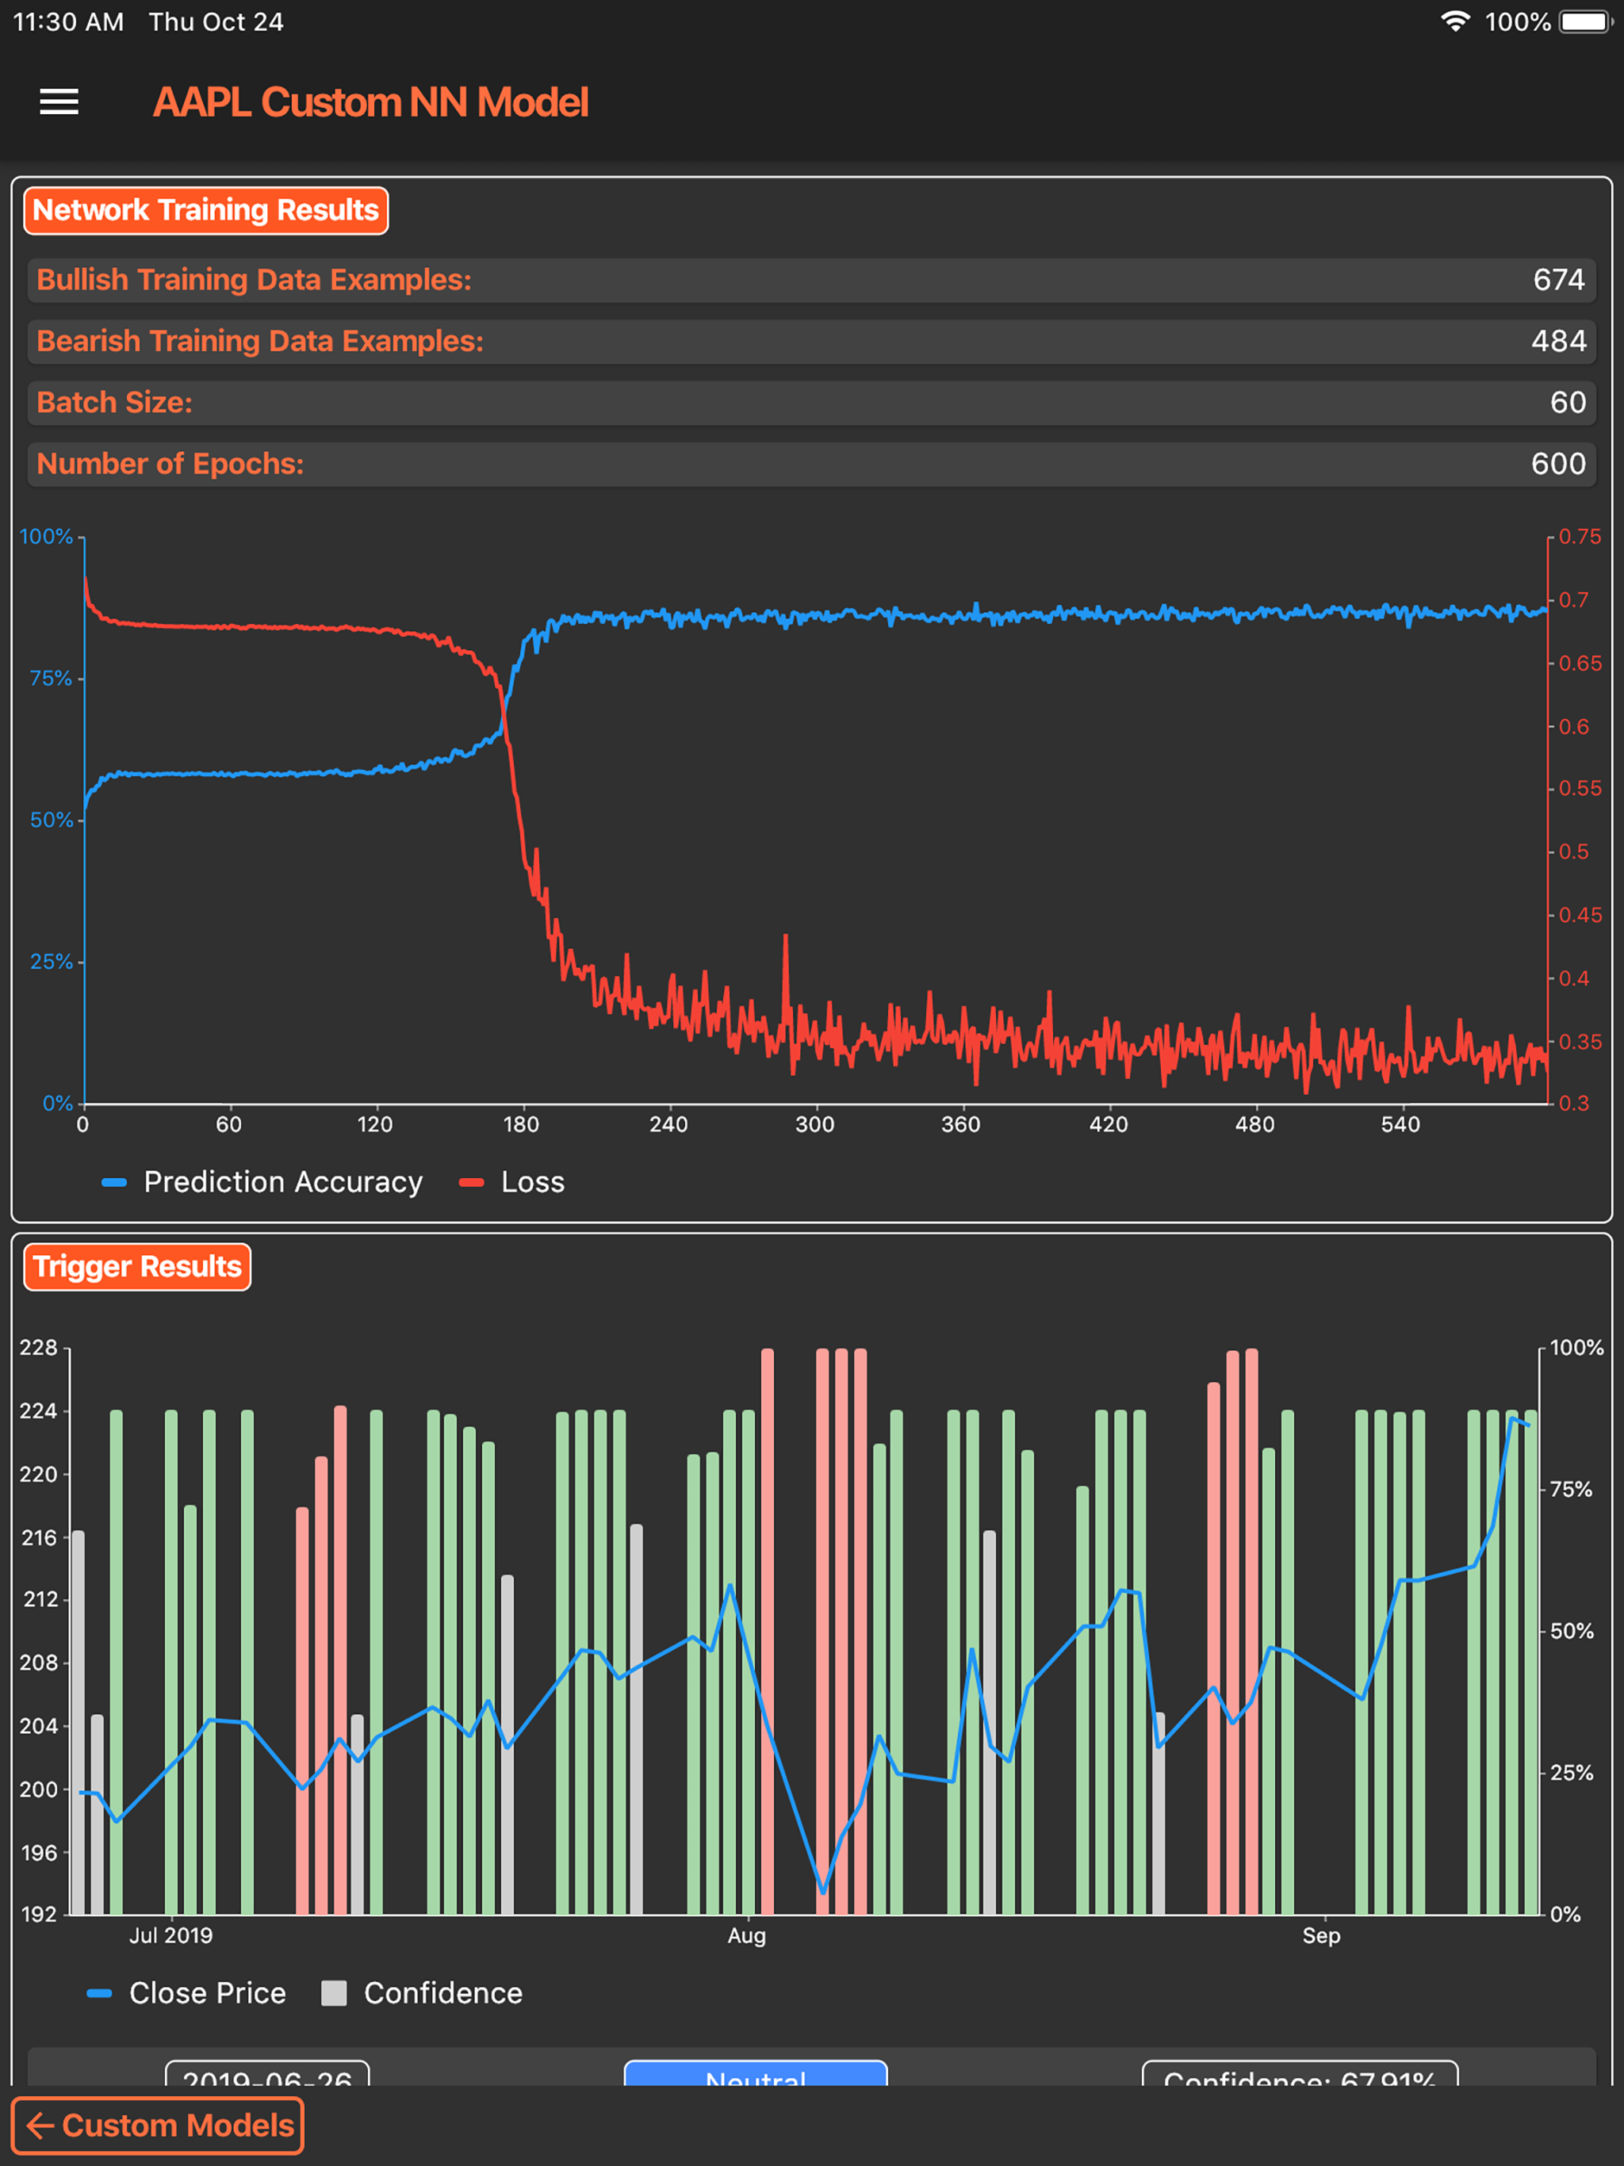
Task: Select the Number of Epochs row
Action: point(811,464)
